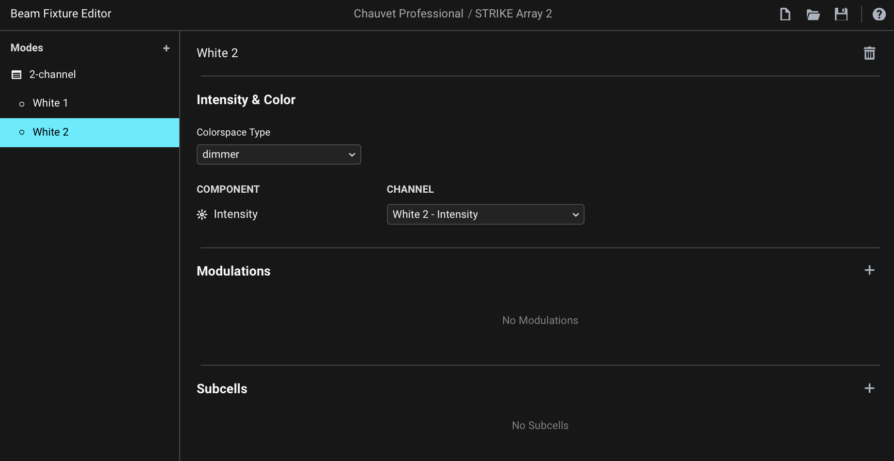Click the new file icon
The height and width of the screenshot is (461, 894).
(785, 15)
